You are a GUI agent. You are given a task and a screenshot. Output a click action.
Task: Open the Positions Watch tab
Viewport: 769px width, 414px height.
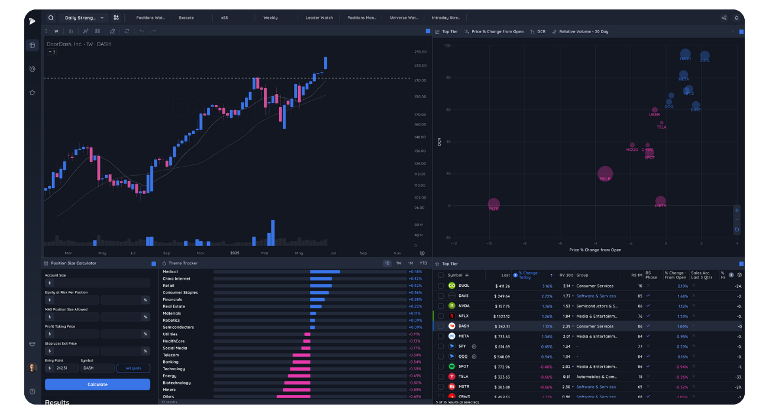pos(150,18)
